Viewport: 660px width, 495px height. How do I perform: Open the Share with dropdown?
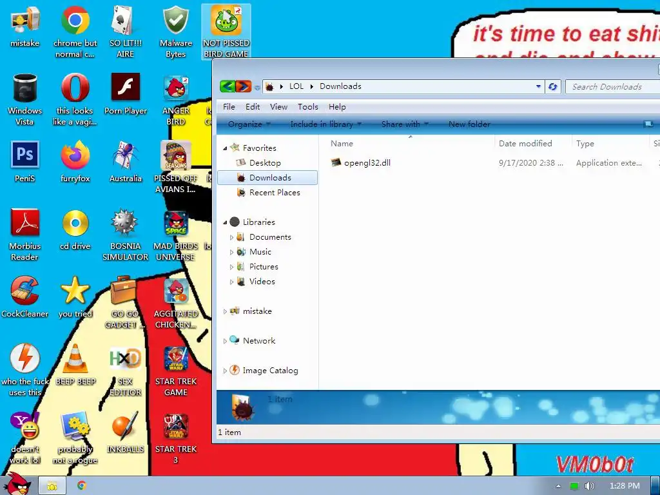pyautogui.click(x=405, y=124)
